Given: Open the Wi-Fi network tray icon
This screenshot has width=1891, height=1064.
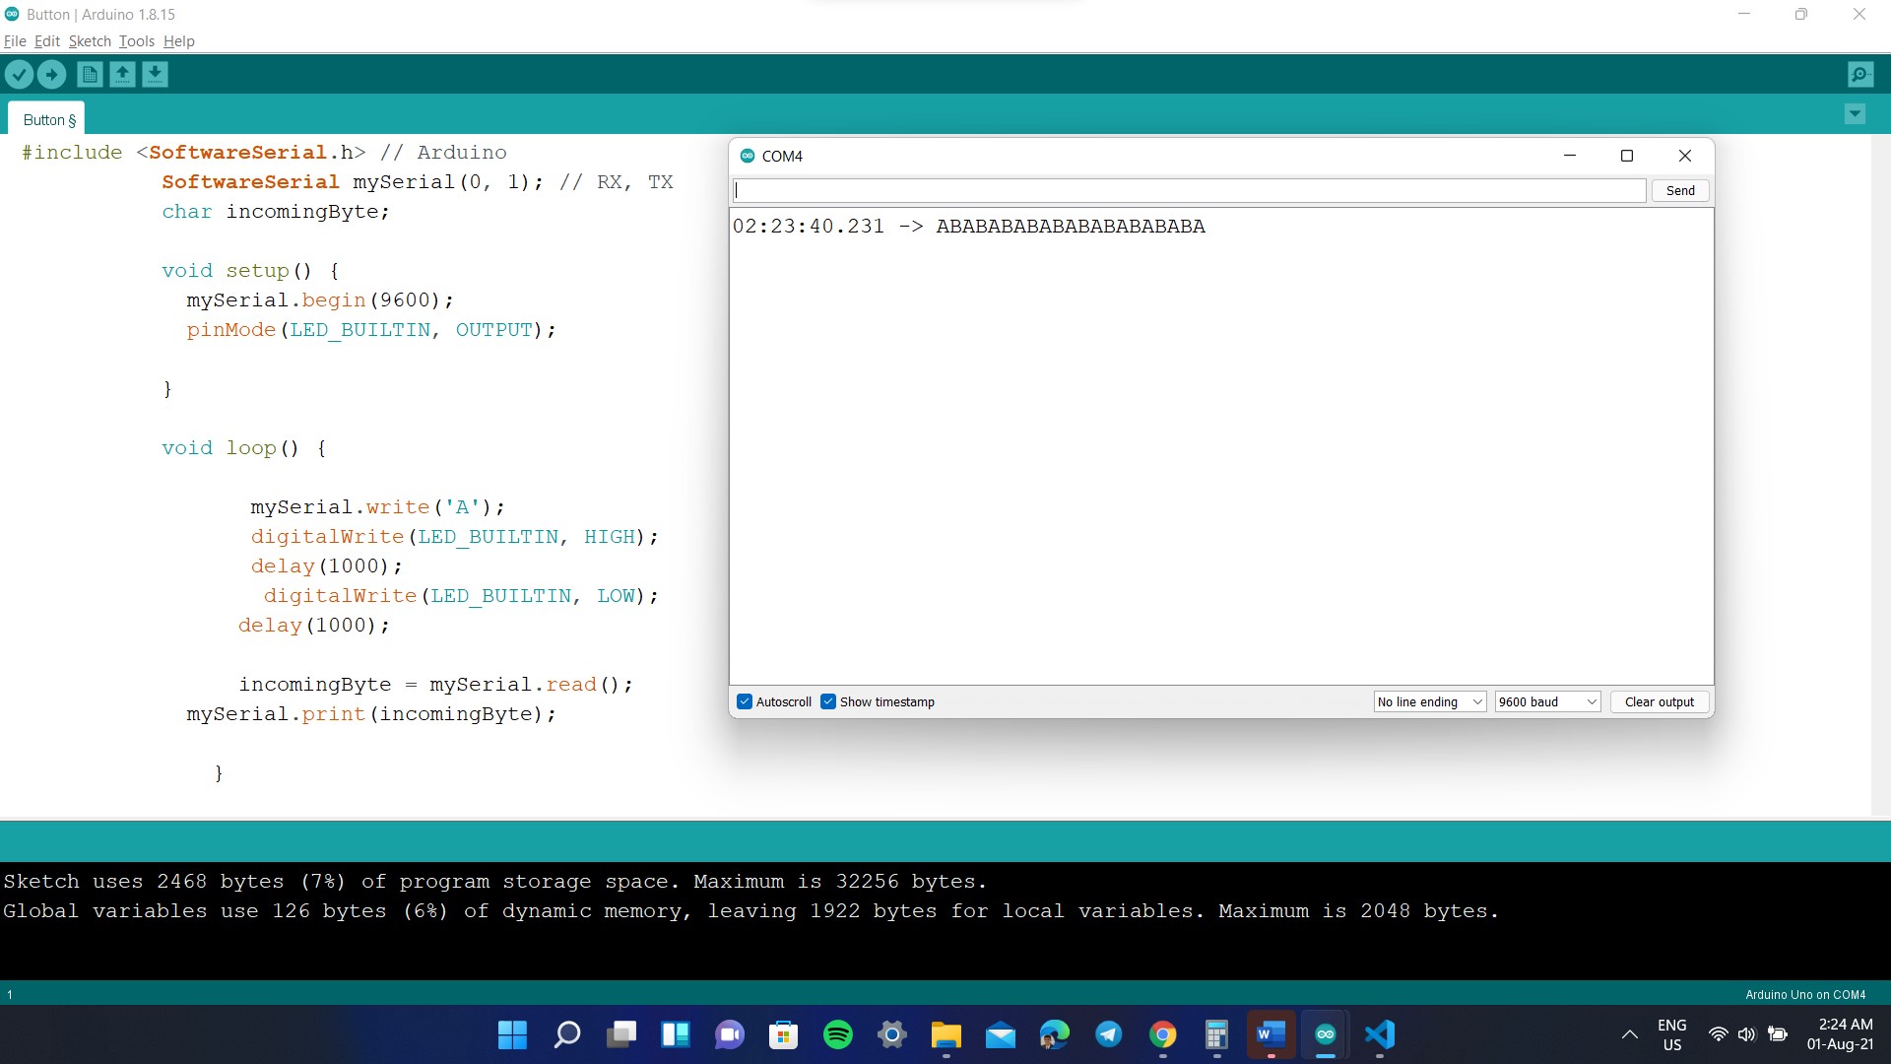Looking at the screenshot, I should 1718,1034.
